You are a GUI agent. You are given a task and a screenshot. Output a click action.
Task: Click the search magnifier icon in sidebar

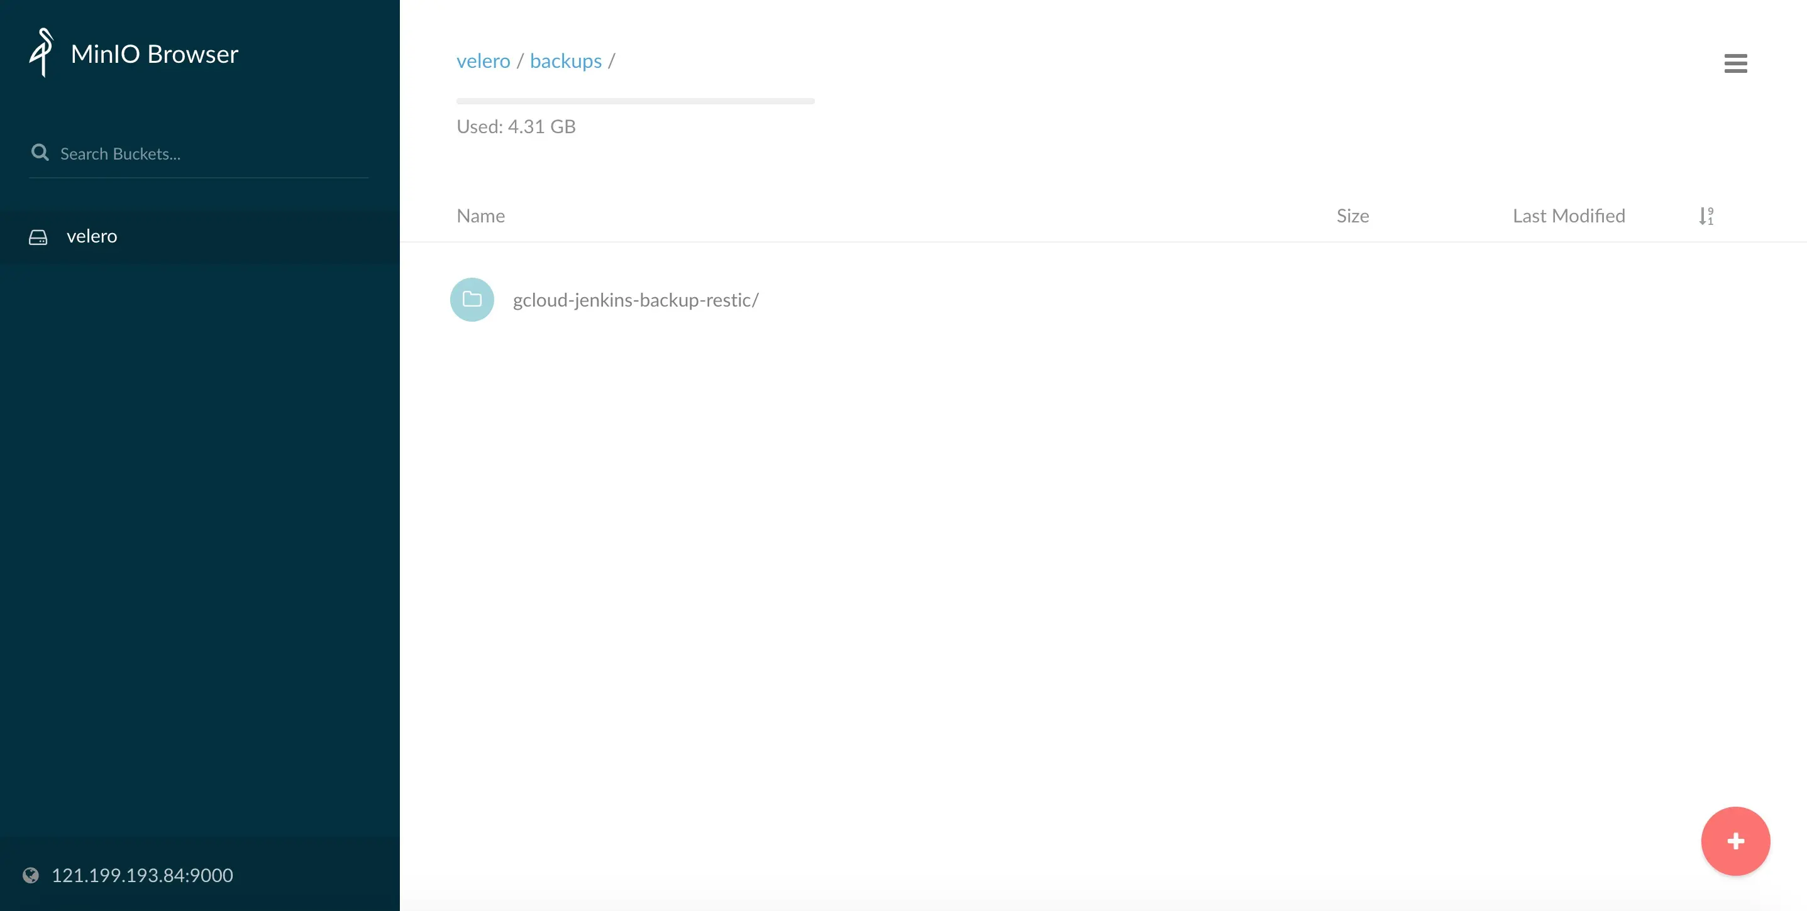click(40, 153)
